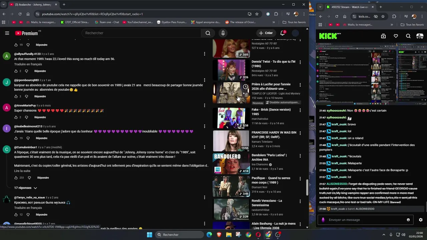Add Prière à Lucifer to Watch Later

[246, 87]
